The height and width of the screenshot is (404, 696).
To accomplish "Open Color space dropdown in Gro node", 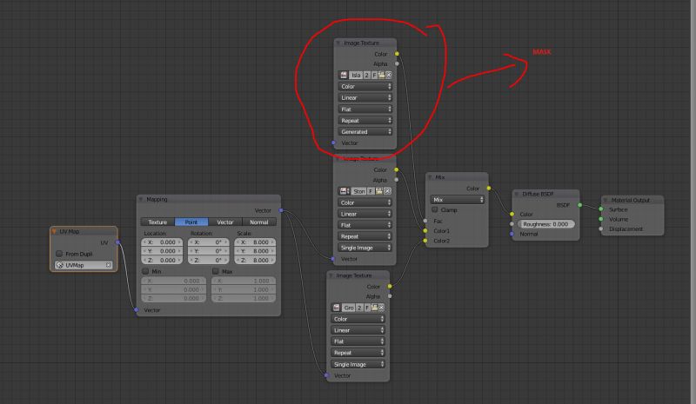I will [x=358, y=319].
